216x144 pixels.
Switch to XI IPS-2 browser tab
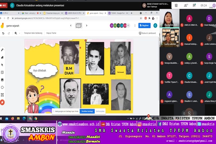pos(10,13)
